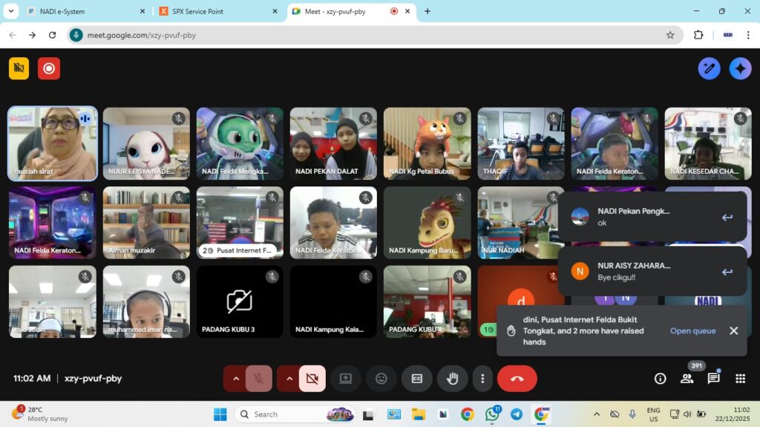Turn on the camera
This screenshot has height=427, width=760.
click(312, 379)
